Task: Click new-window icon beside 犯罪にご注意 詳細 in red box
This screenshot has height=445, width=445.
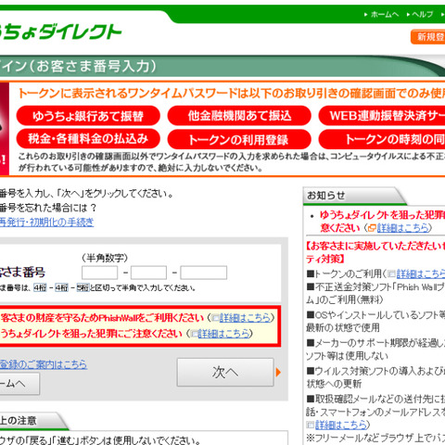Action: pyautogui.click(x=194, y=334)
